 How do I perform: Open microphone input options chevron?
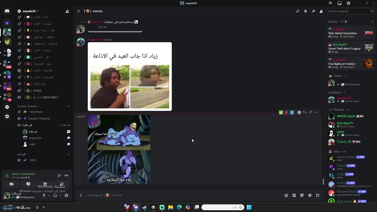tap(49, 195)
